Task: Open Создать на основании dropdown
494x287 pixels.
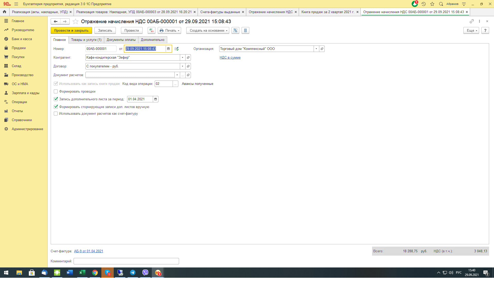Action: [208, 30]
